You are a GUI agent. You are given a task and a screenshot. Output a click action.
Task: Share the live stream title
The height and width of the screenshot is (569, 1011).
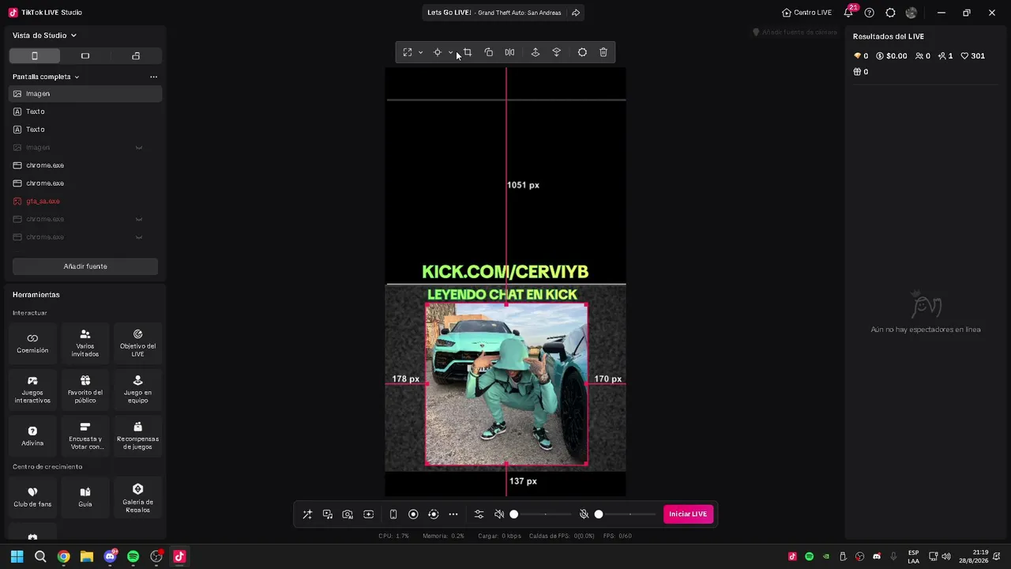pyautogui.click(x=576, y=13)
